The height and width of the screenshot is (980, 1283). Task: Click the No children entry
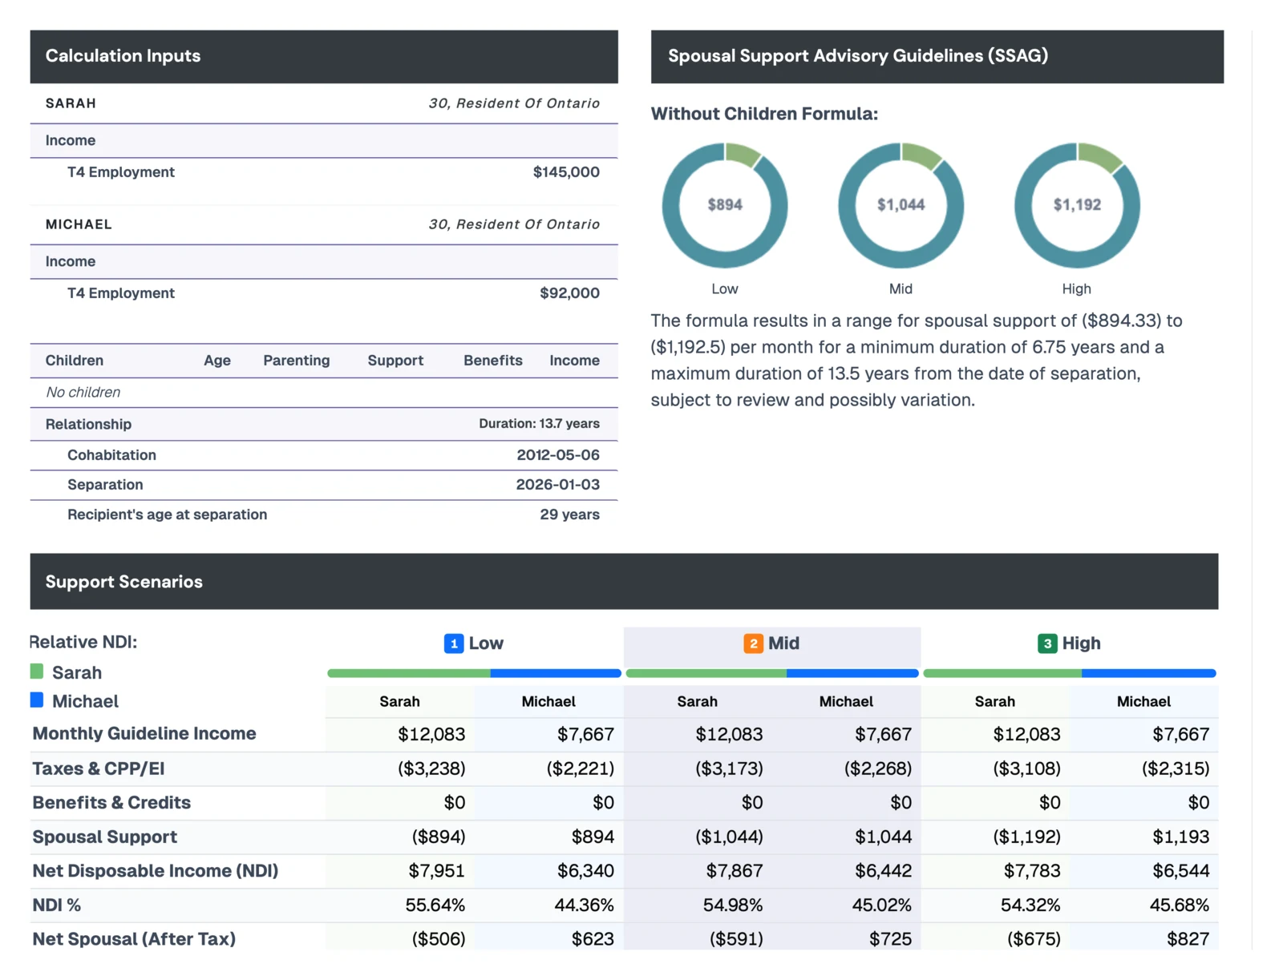click(83, 393)
